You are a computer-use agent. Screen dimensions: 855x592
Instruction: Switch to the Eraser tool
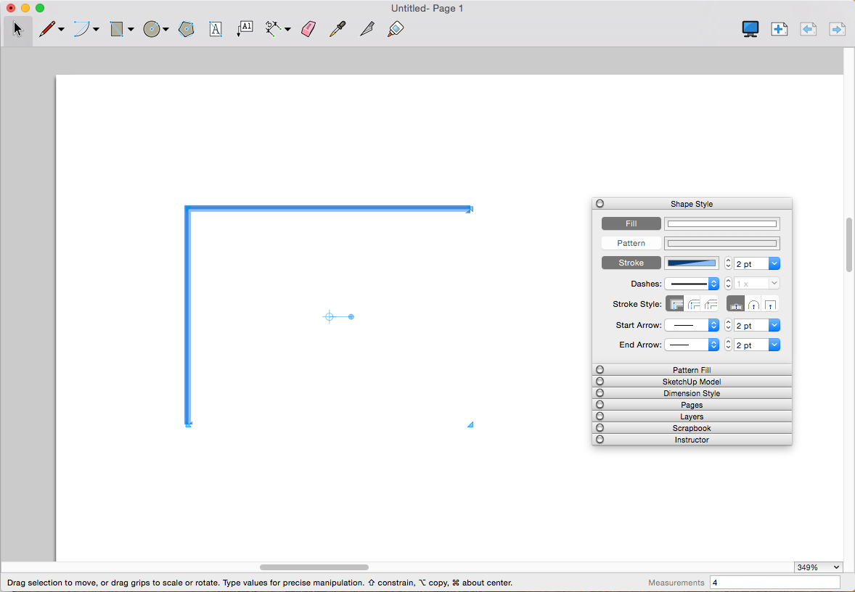tap(308, 29)
